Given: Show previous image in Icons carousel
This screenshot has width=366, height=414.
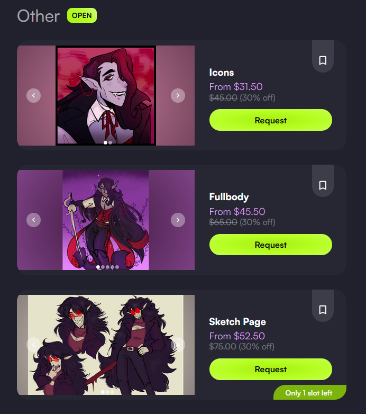Looking at the screenshot, I should click(33, 95).
